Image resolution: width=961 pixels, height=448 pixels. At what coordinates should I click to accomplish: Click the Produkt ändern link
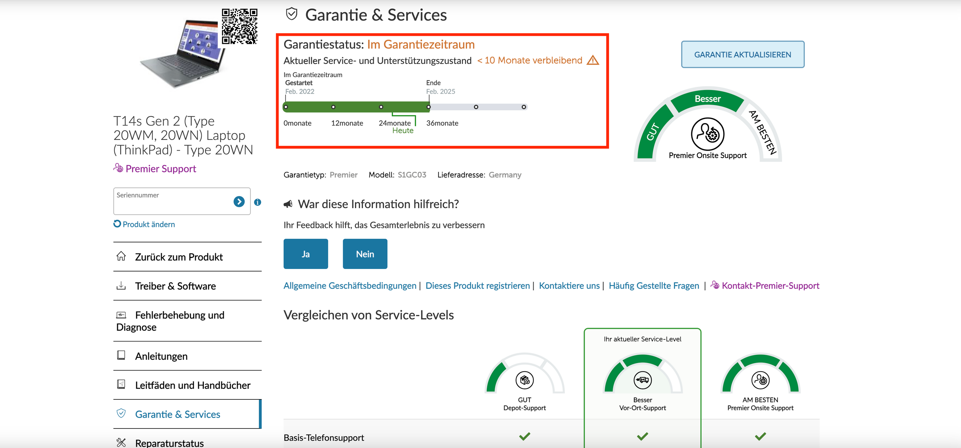[149, 224]
